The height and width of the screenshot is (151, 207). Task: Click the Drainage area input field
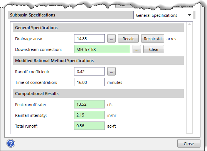[89, 38]
